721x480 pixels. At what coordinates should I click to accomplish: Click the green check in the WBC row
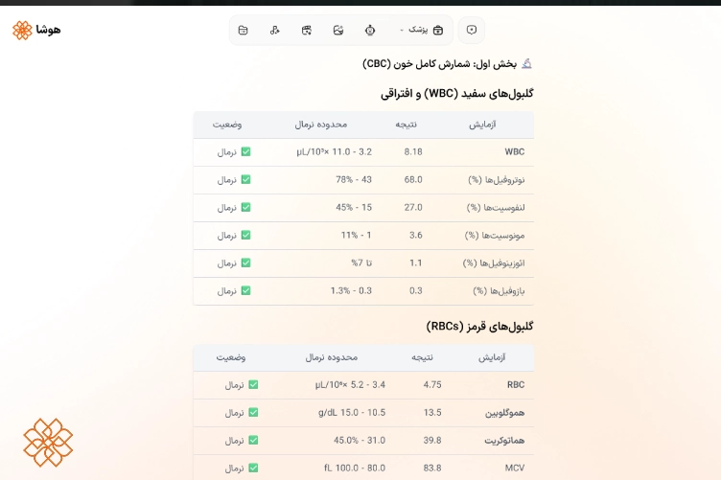(246, 151)
